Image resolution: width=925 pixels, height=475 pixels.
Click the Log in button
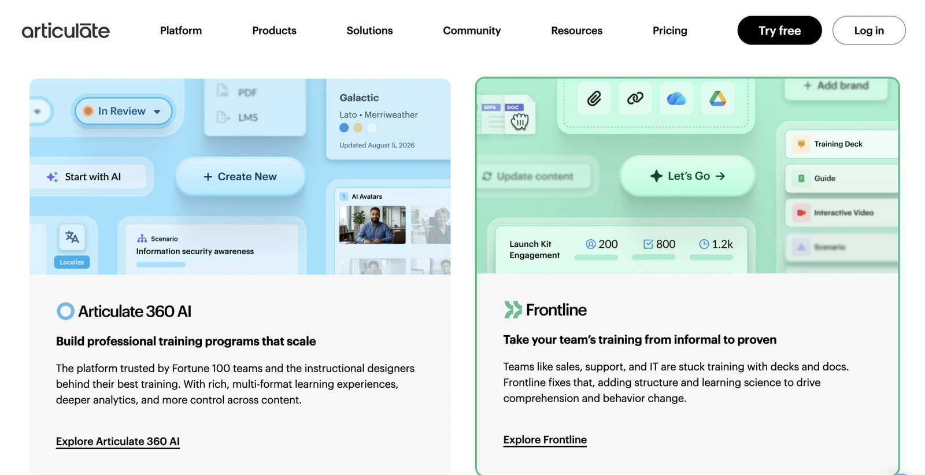click(x=869, y=31)
